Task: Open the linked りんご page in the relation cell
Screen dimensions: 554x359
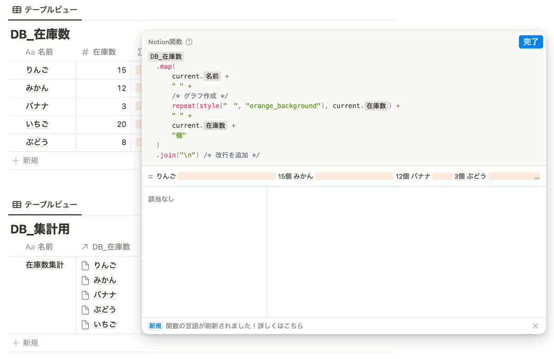Action: click(x=105, y=265)
